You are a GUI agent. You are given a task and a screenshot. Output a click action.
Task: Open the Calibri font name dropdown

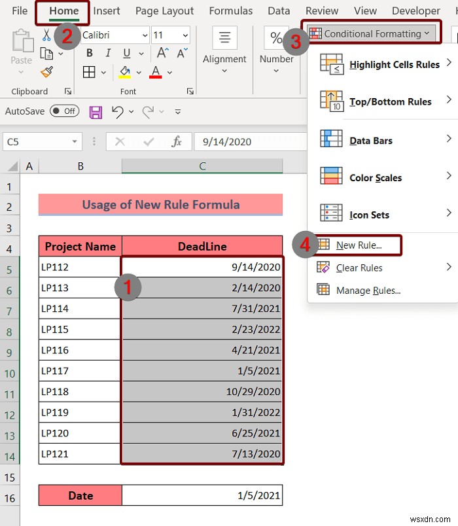click(x=145, y=35)
